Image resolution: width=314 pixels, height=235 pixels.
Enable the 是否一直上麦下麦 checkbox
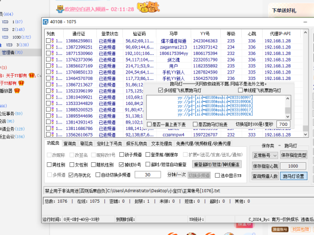149,124
